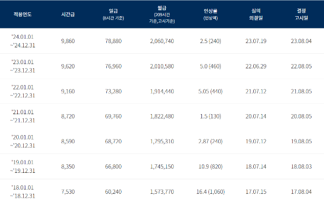Click the 일급 (8시간 기준) header
The image size is (324, 203).
(x=113, y=15)
